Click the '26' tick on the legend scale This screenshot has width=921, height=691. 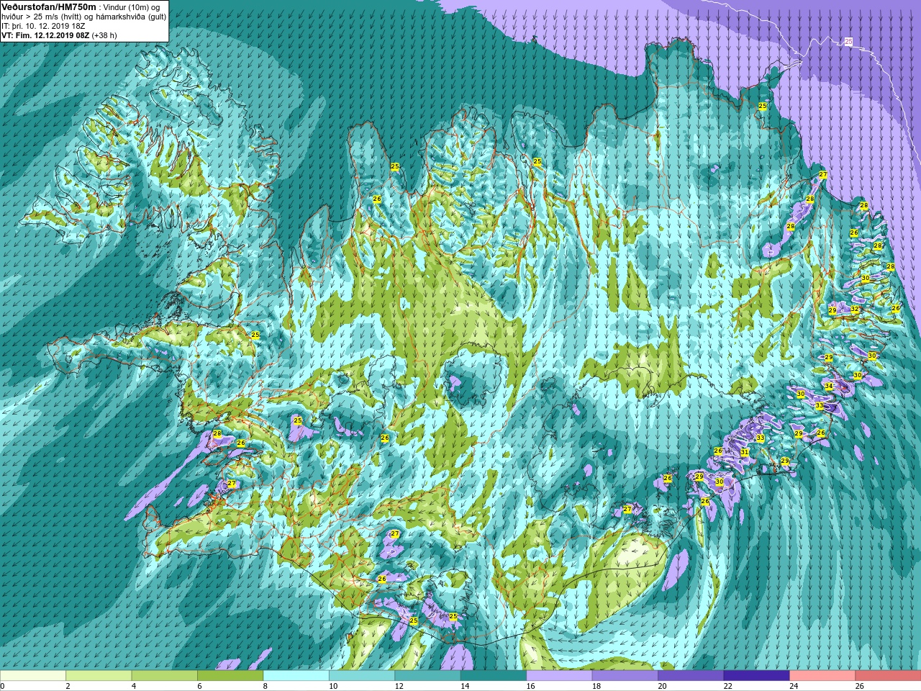tap(859, 687)
